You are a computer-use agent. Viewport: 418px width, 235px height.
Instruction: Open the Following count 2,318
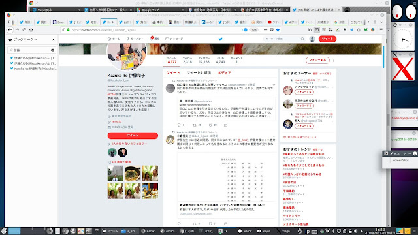pyautogui.click(x=187, y=60)
